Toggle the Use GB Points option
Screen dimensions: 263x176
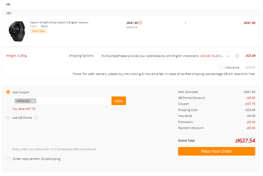[8, 118]
